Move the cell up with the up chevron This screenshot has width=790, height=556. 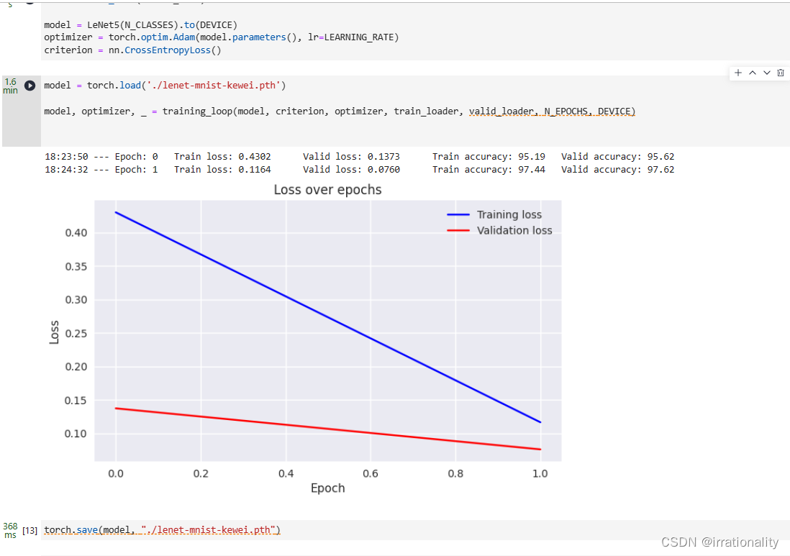(752, 73)
